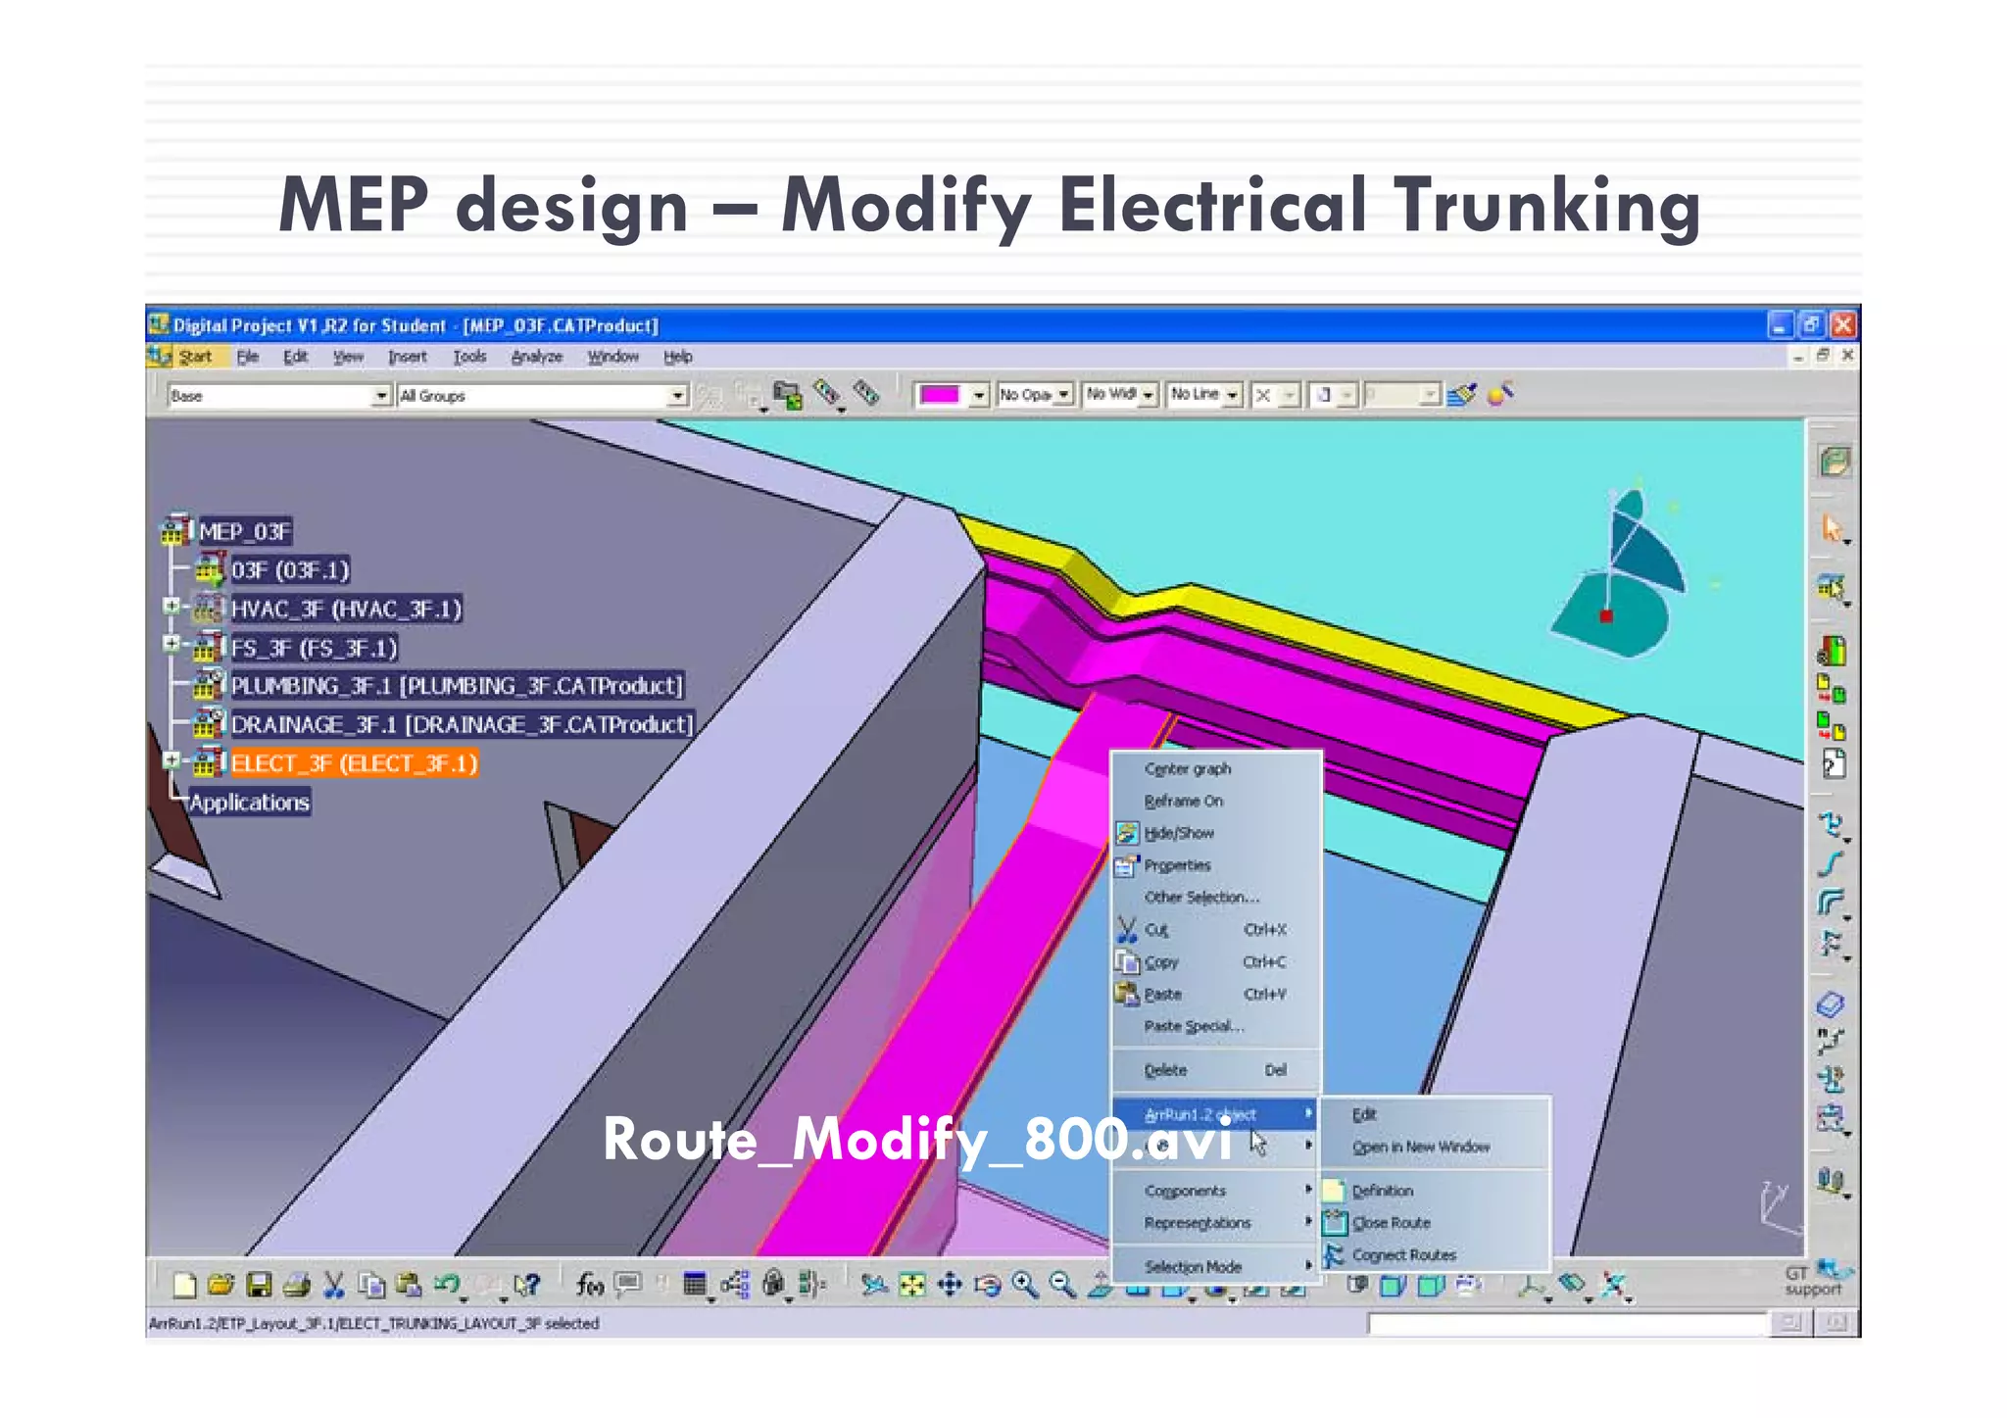Click the Fit All In icon
This screenshot has height=1418, width=2007.
[912, 1285]
